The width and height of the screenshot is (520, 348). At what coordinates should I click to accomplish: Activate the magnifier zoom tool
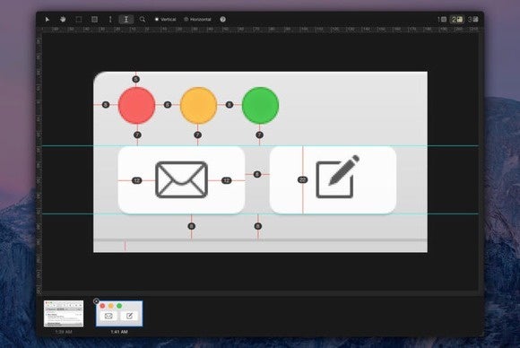point(143,20)
